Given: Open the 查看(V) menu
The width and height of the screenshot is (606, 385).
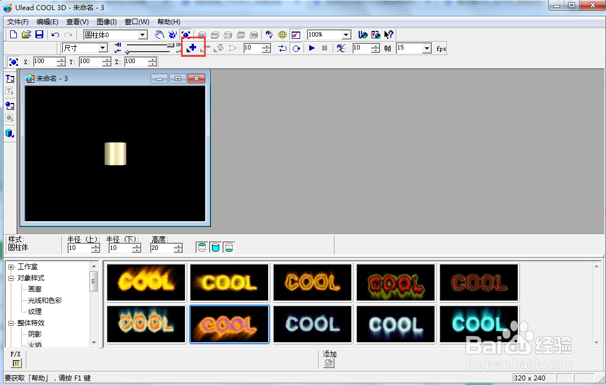Looking at the screenshot, I should [78, 21].
